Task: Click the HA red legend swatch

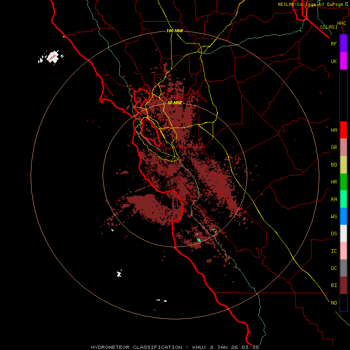Action: (x=343, y=130)
